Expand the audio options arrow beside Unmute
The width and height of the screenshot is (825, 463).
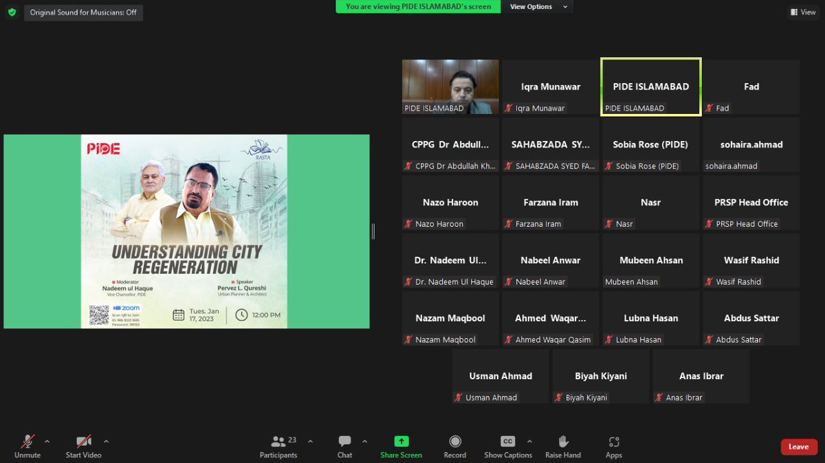click(47, 441)
